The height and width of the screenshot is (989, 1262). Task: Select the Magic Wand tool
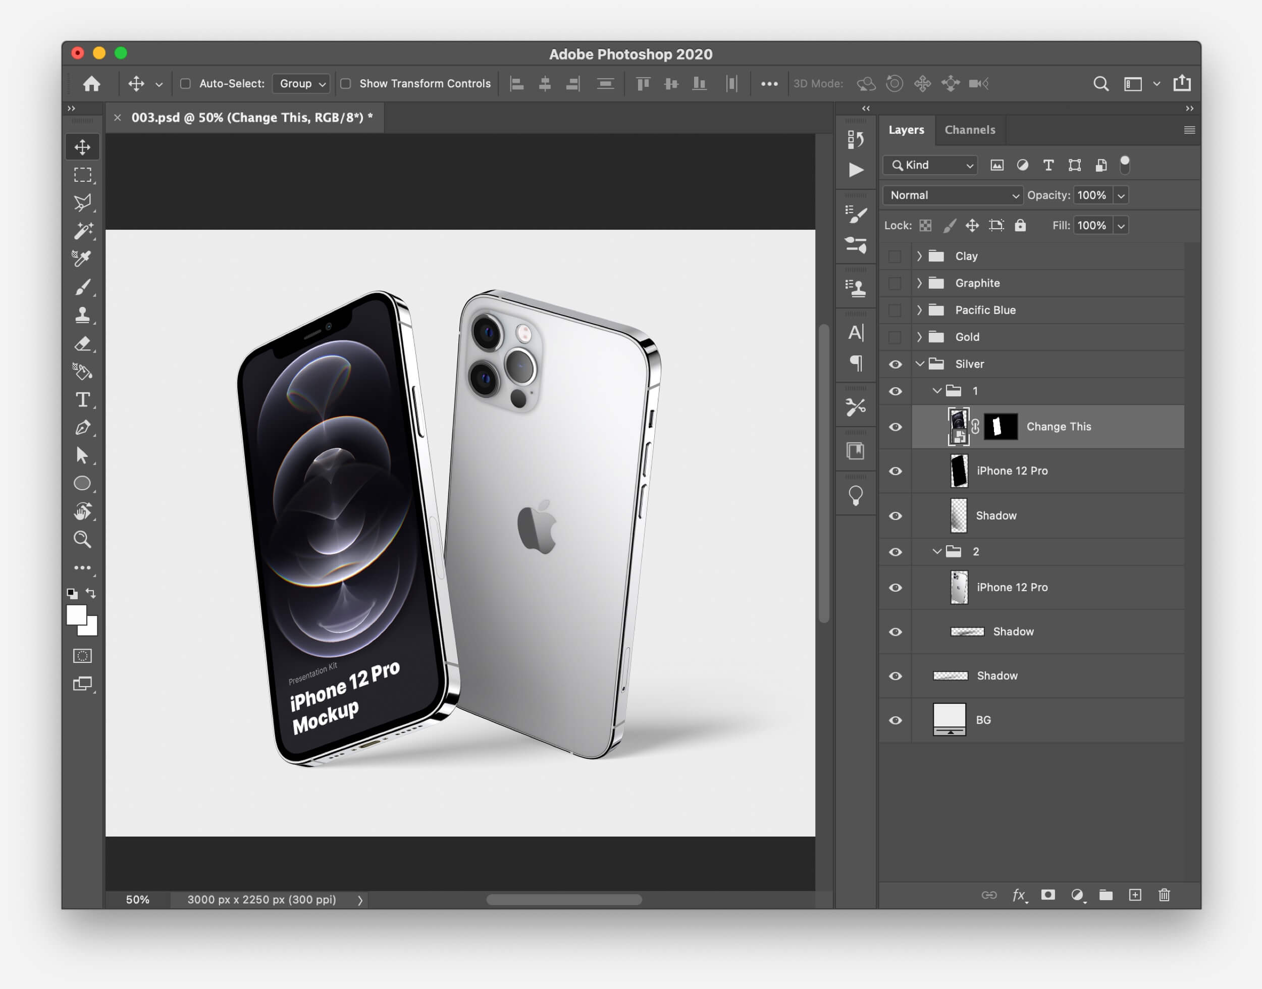pos(82,230)
